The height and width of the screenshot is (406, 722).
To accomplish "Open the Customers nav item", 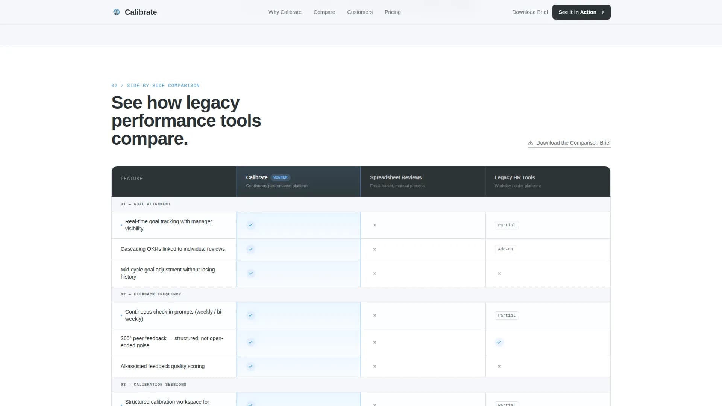I will (359, 12).
